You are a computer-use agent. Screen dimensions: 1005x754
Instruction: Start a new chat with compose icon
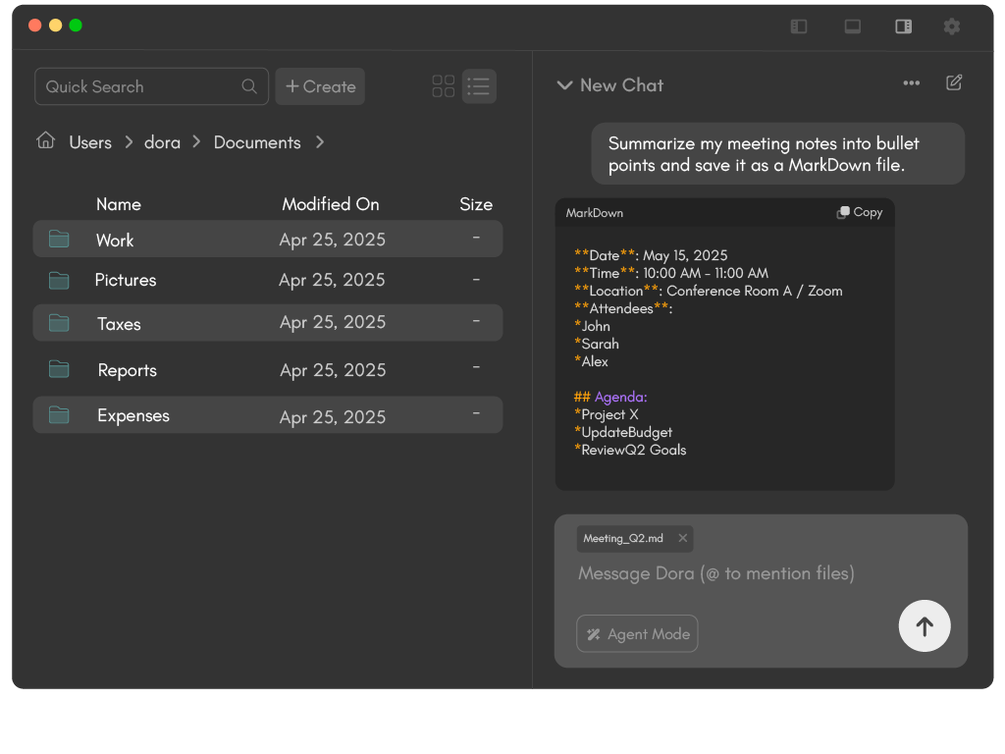coord(954,82)
